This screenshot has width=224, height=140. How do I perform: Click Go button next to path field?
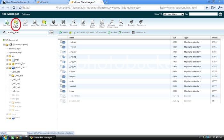[51, 32]
